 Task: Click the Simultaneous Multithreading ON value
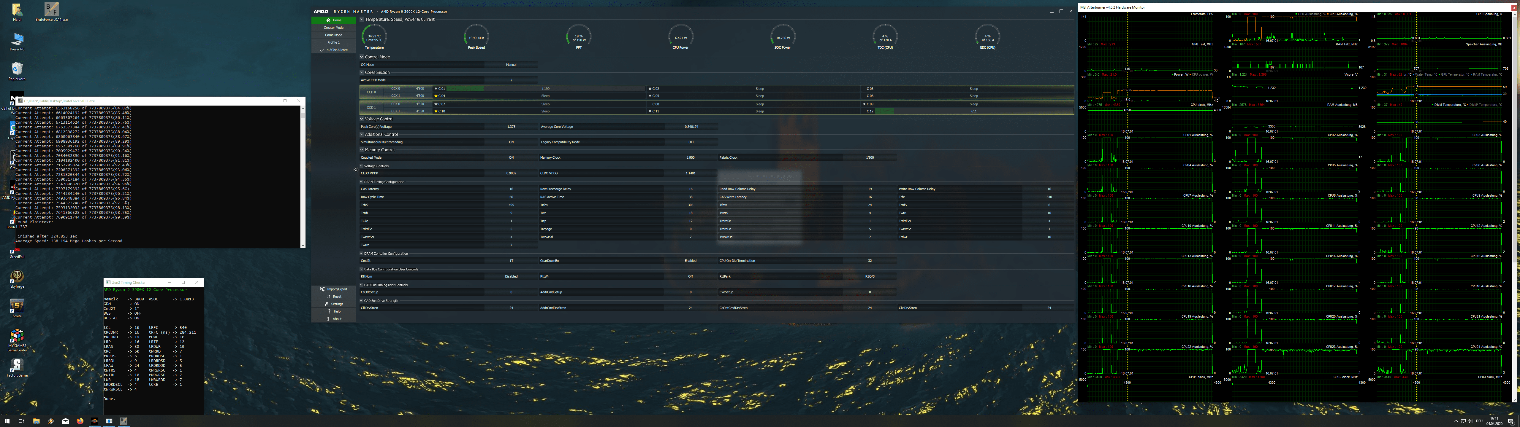(x=511, y=142)
